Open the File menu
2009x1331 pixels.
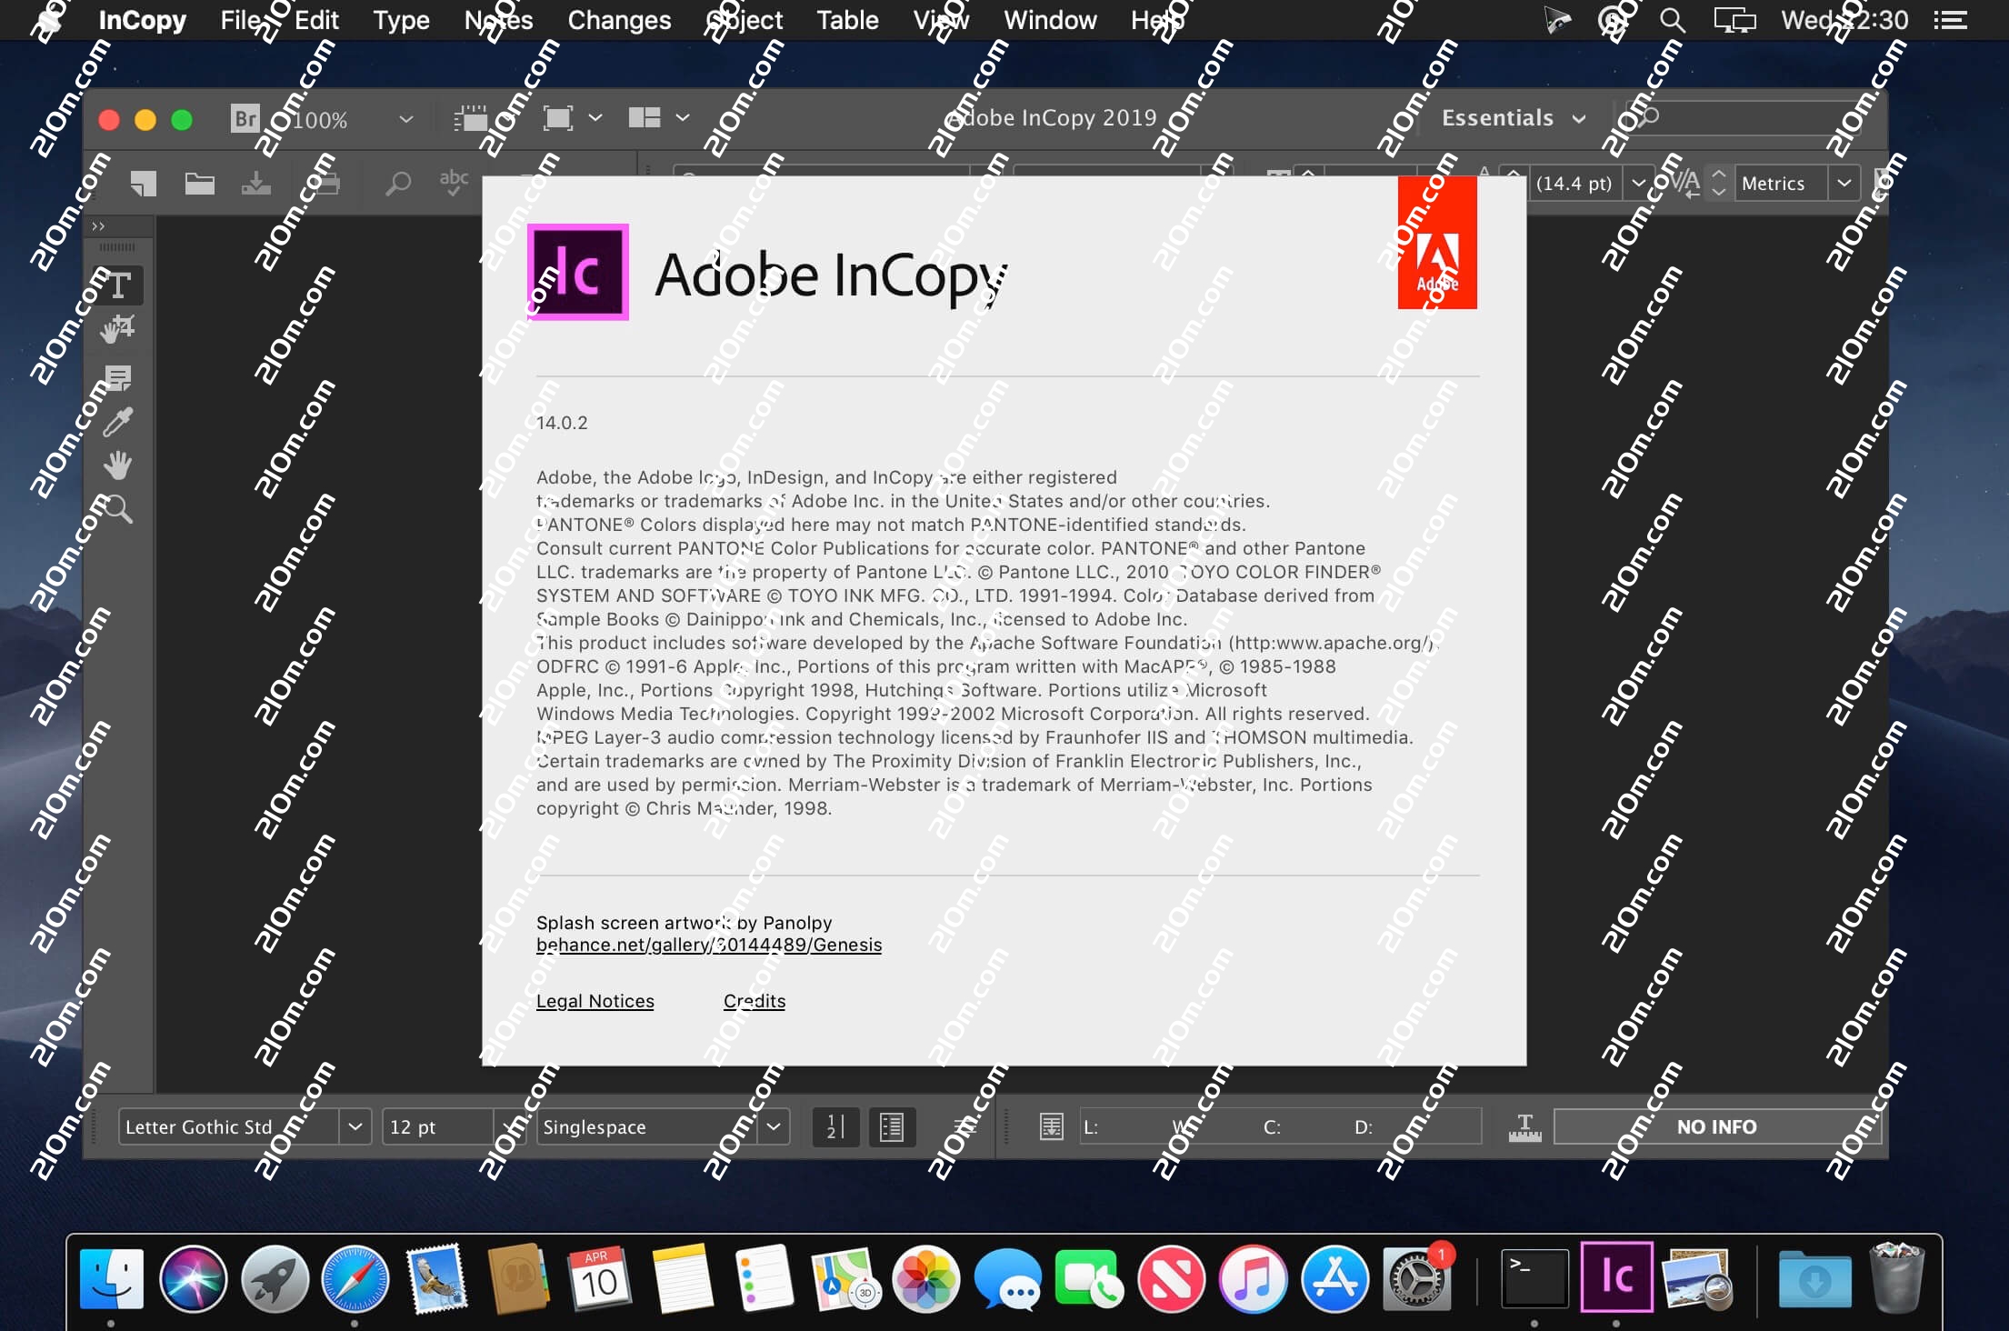pos(241,20)
